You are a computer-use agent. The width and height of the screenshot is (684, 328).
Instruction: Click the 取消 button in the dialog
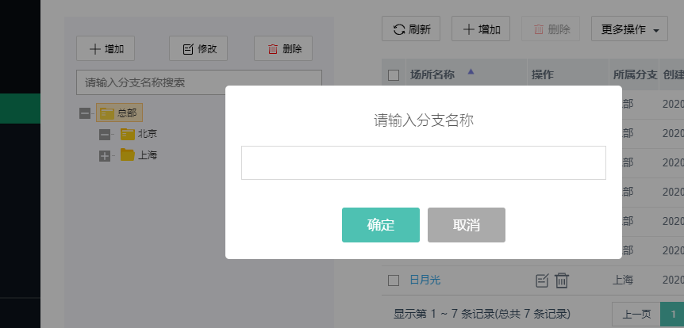466,225
